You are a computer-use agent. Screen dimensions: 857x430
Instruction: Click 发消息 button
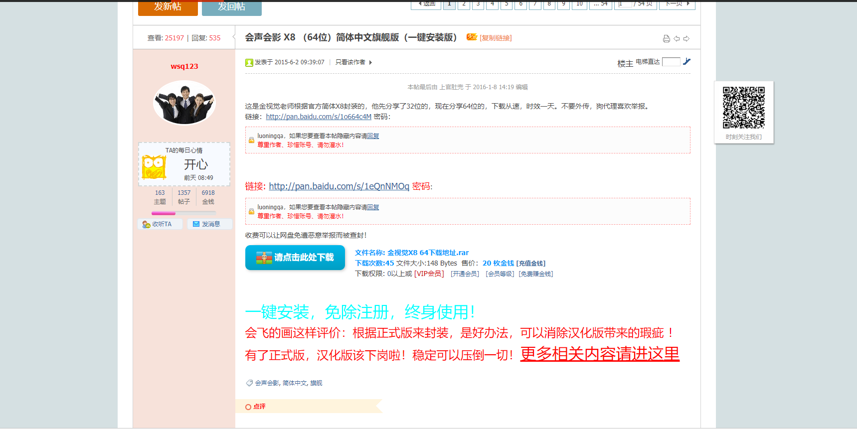(x=210, y=224)
